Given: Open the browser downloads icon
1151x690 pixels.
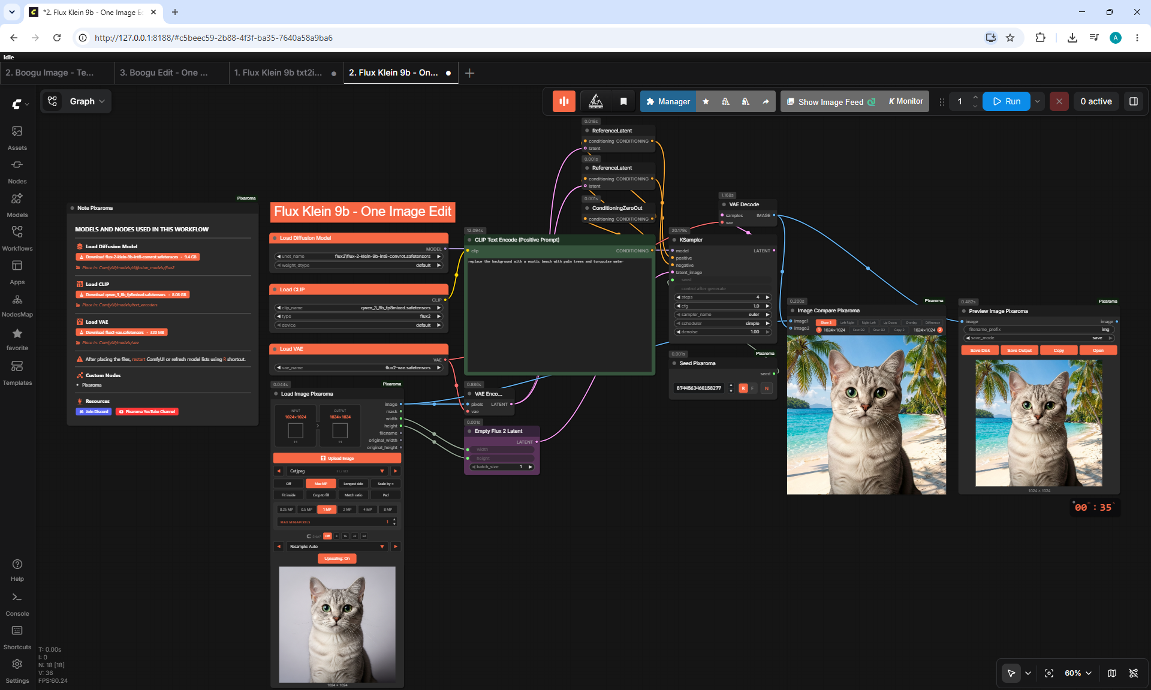Looking at the screenshot, I should tap(1072, 38).
